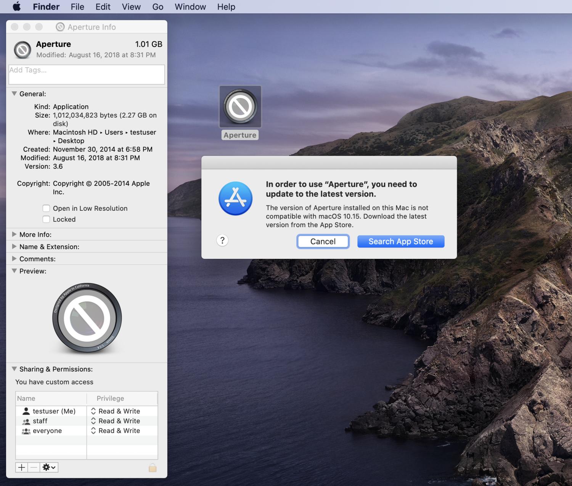Click the App Store icon in the dialog
This screenshot has height=486, width=572.
point(235,199)
